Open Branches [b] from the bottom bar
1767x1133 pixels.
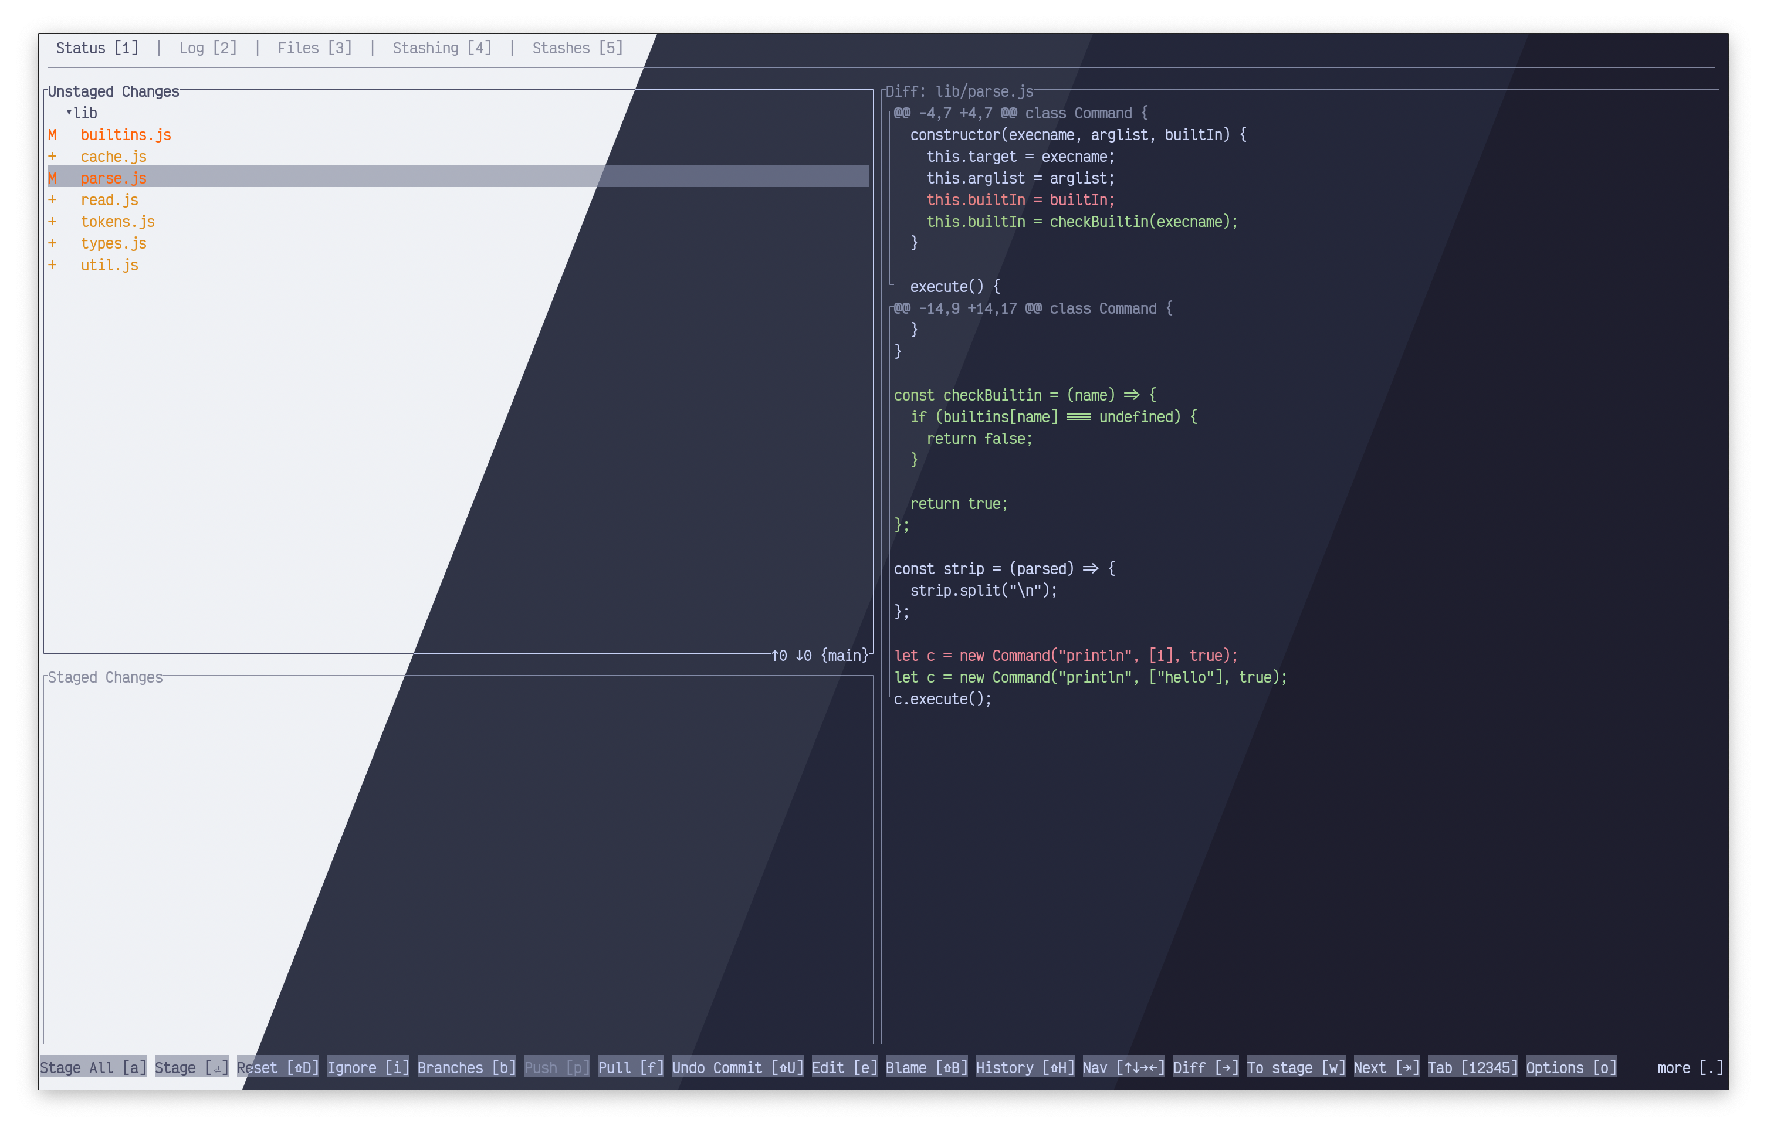coord(466,1067)
